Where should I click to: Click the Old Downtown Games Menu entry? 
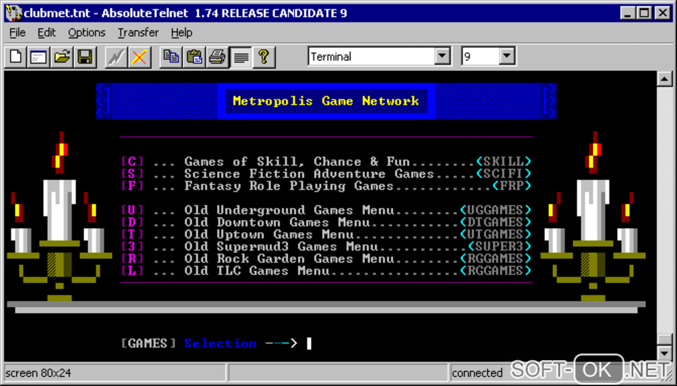[x=326, y=222]
